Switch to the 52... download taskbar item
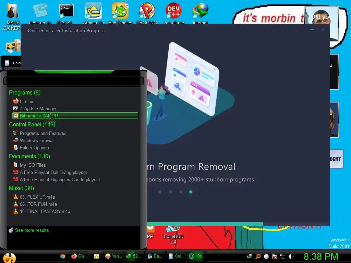This screenshot has height=263, width=351. [134, 256]
